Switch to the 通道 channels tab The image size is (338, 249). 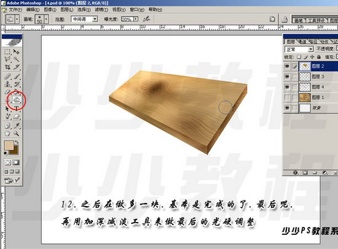coord(302,42)
